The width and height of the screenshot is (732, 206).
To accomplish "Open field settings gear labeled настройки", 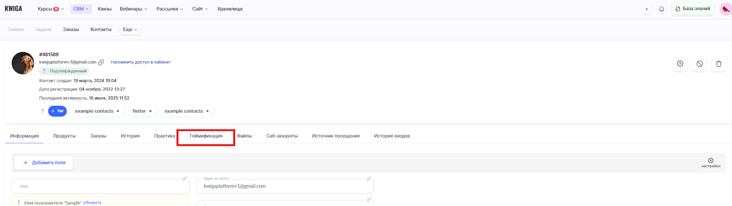I will click(x=710, y=162).
